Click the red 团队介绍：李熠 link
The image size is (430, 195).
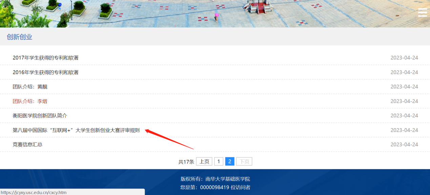(x=30, y=101)
